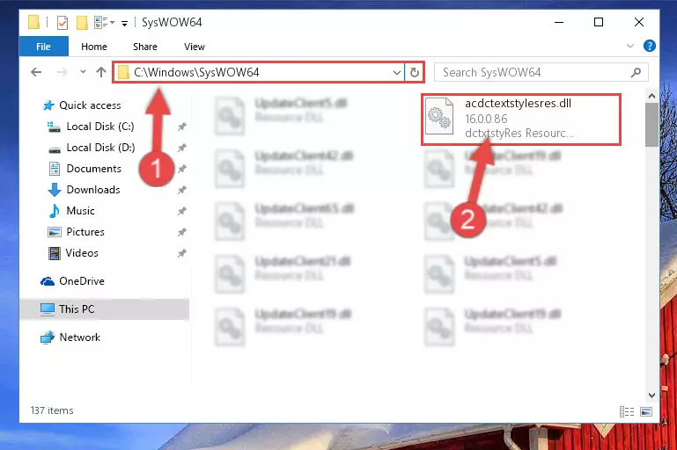Click the pin icon next to Documents

181,169
